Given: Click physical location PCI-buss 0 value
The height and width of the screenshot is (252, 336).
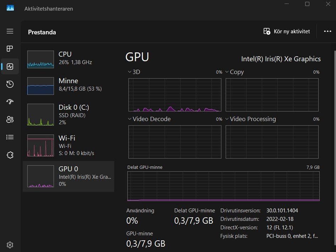Looking at the screenshot, I should click(292, 236).
